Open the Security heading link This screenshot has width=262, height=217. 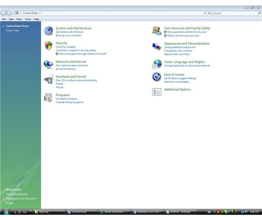pos(62,43)
